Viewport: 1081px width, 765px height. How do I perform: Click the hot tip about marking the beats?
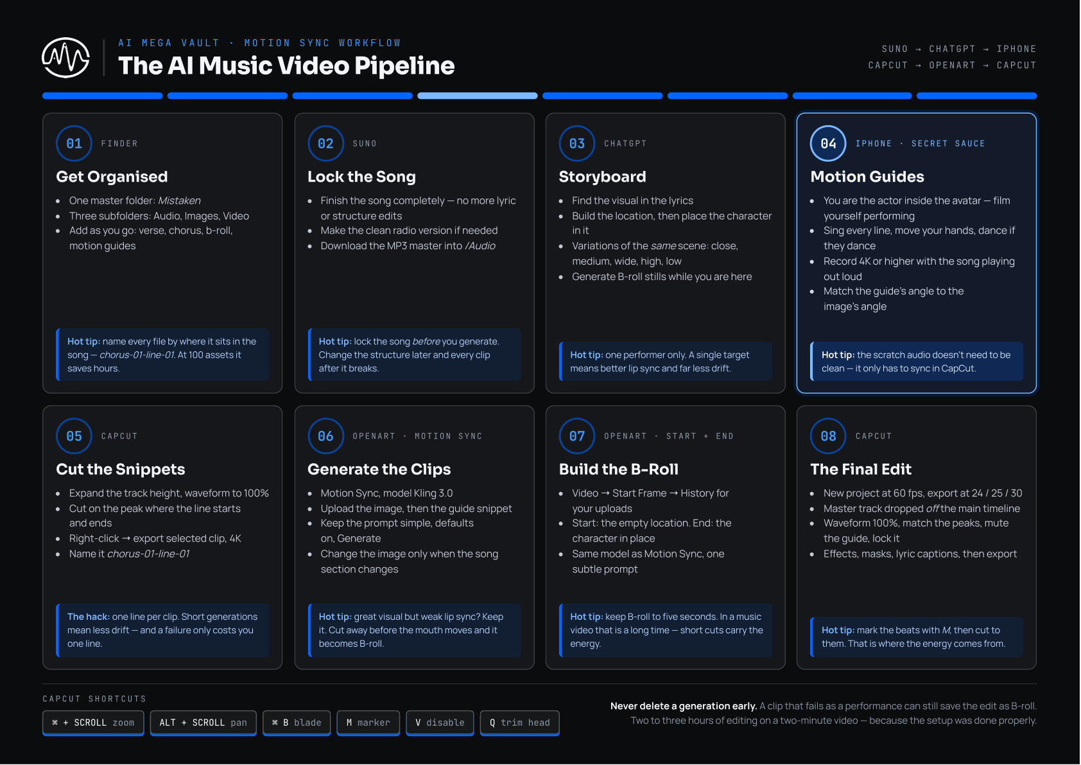coord(917,637)
